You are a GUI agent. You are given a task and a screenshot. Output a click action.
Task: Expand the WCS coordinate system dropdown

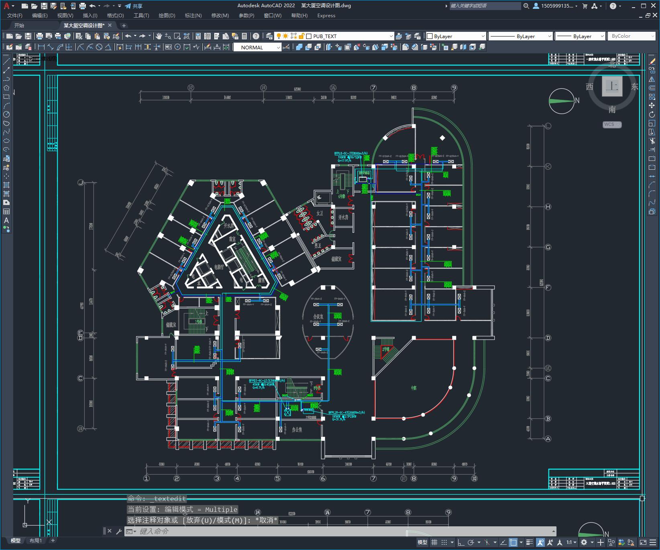tap(612, 124)
